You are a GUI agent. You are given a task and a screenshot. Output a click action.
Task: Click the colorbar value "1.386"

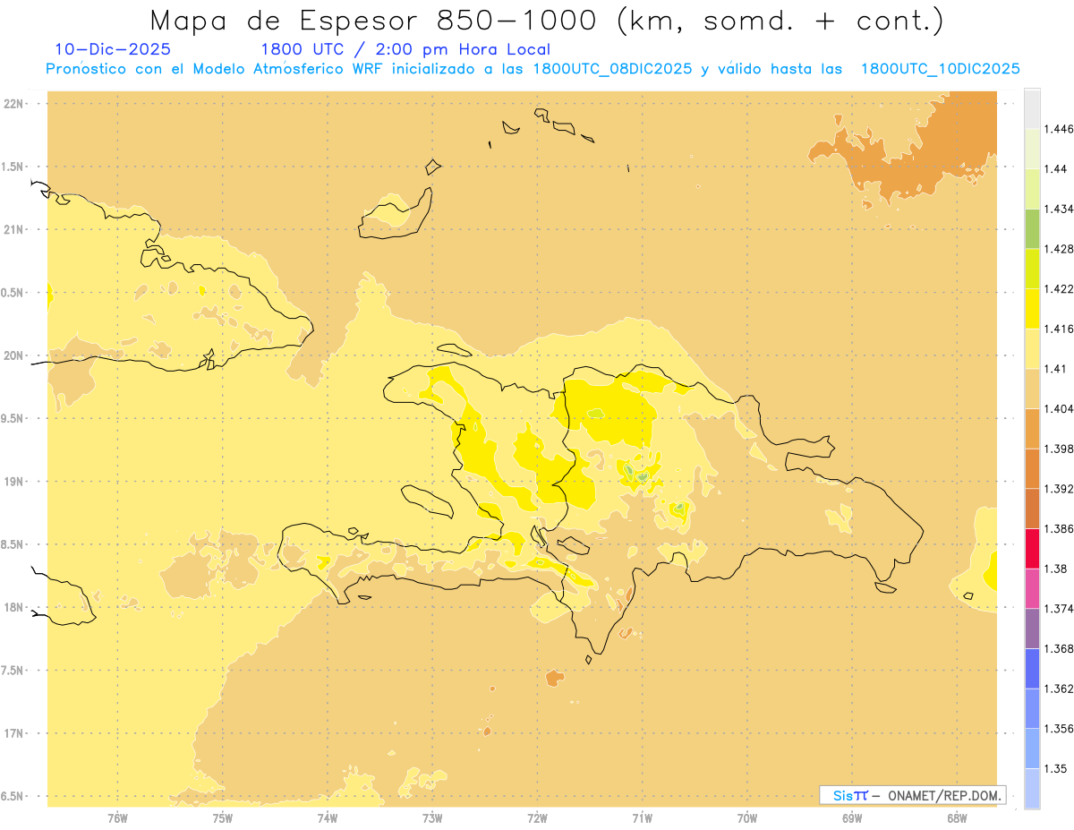[1060, 529]
